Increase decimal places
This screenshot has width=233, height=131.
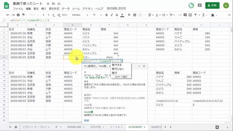59,15
